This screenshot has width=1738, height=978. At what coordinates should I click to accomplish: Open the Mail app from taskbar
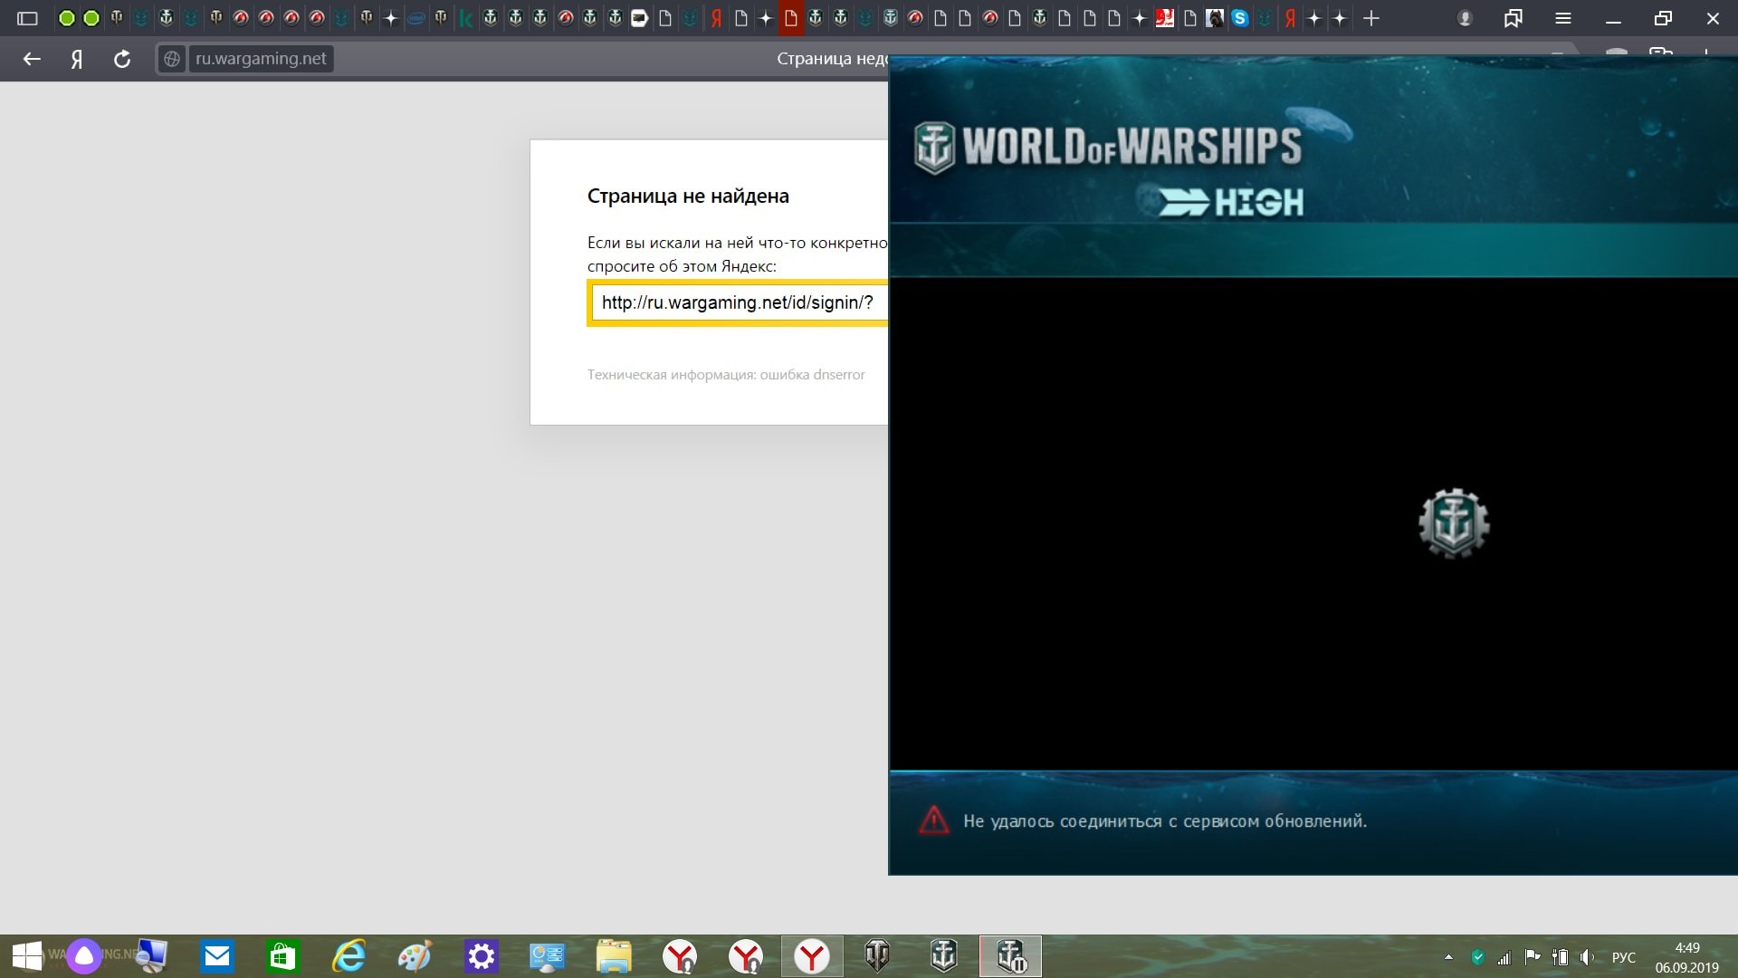pyautogui.click(x=217, y=956)
